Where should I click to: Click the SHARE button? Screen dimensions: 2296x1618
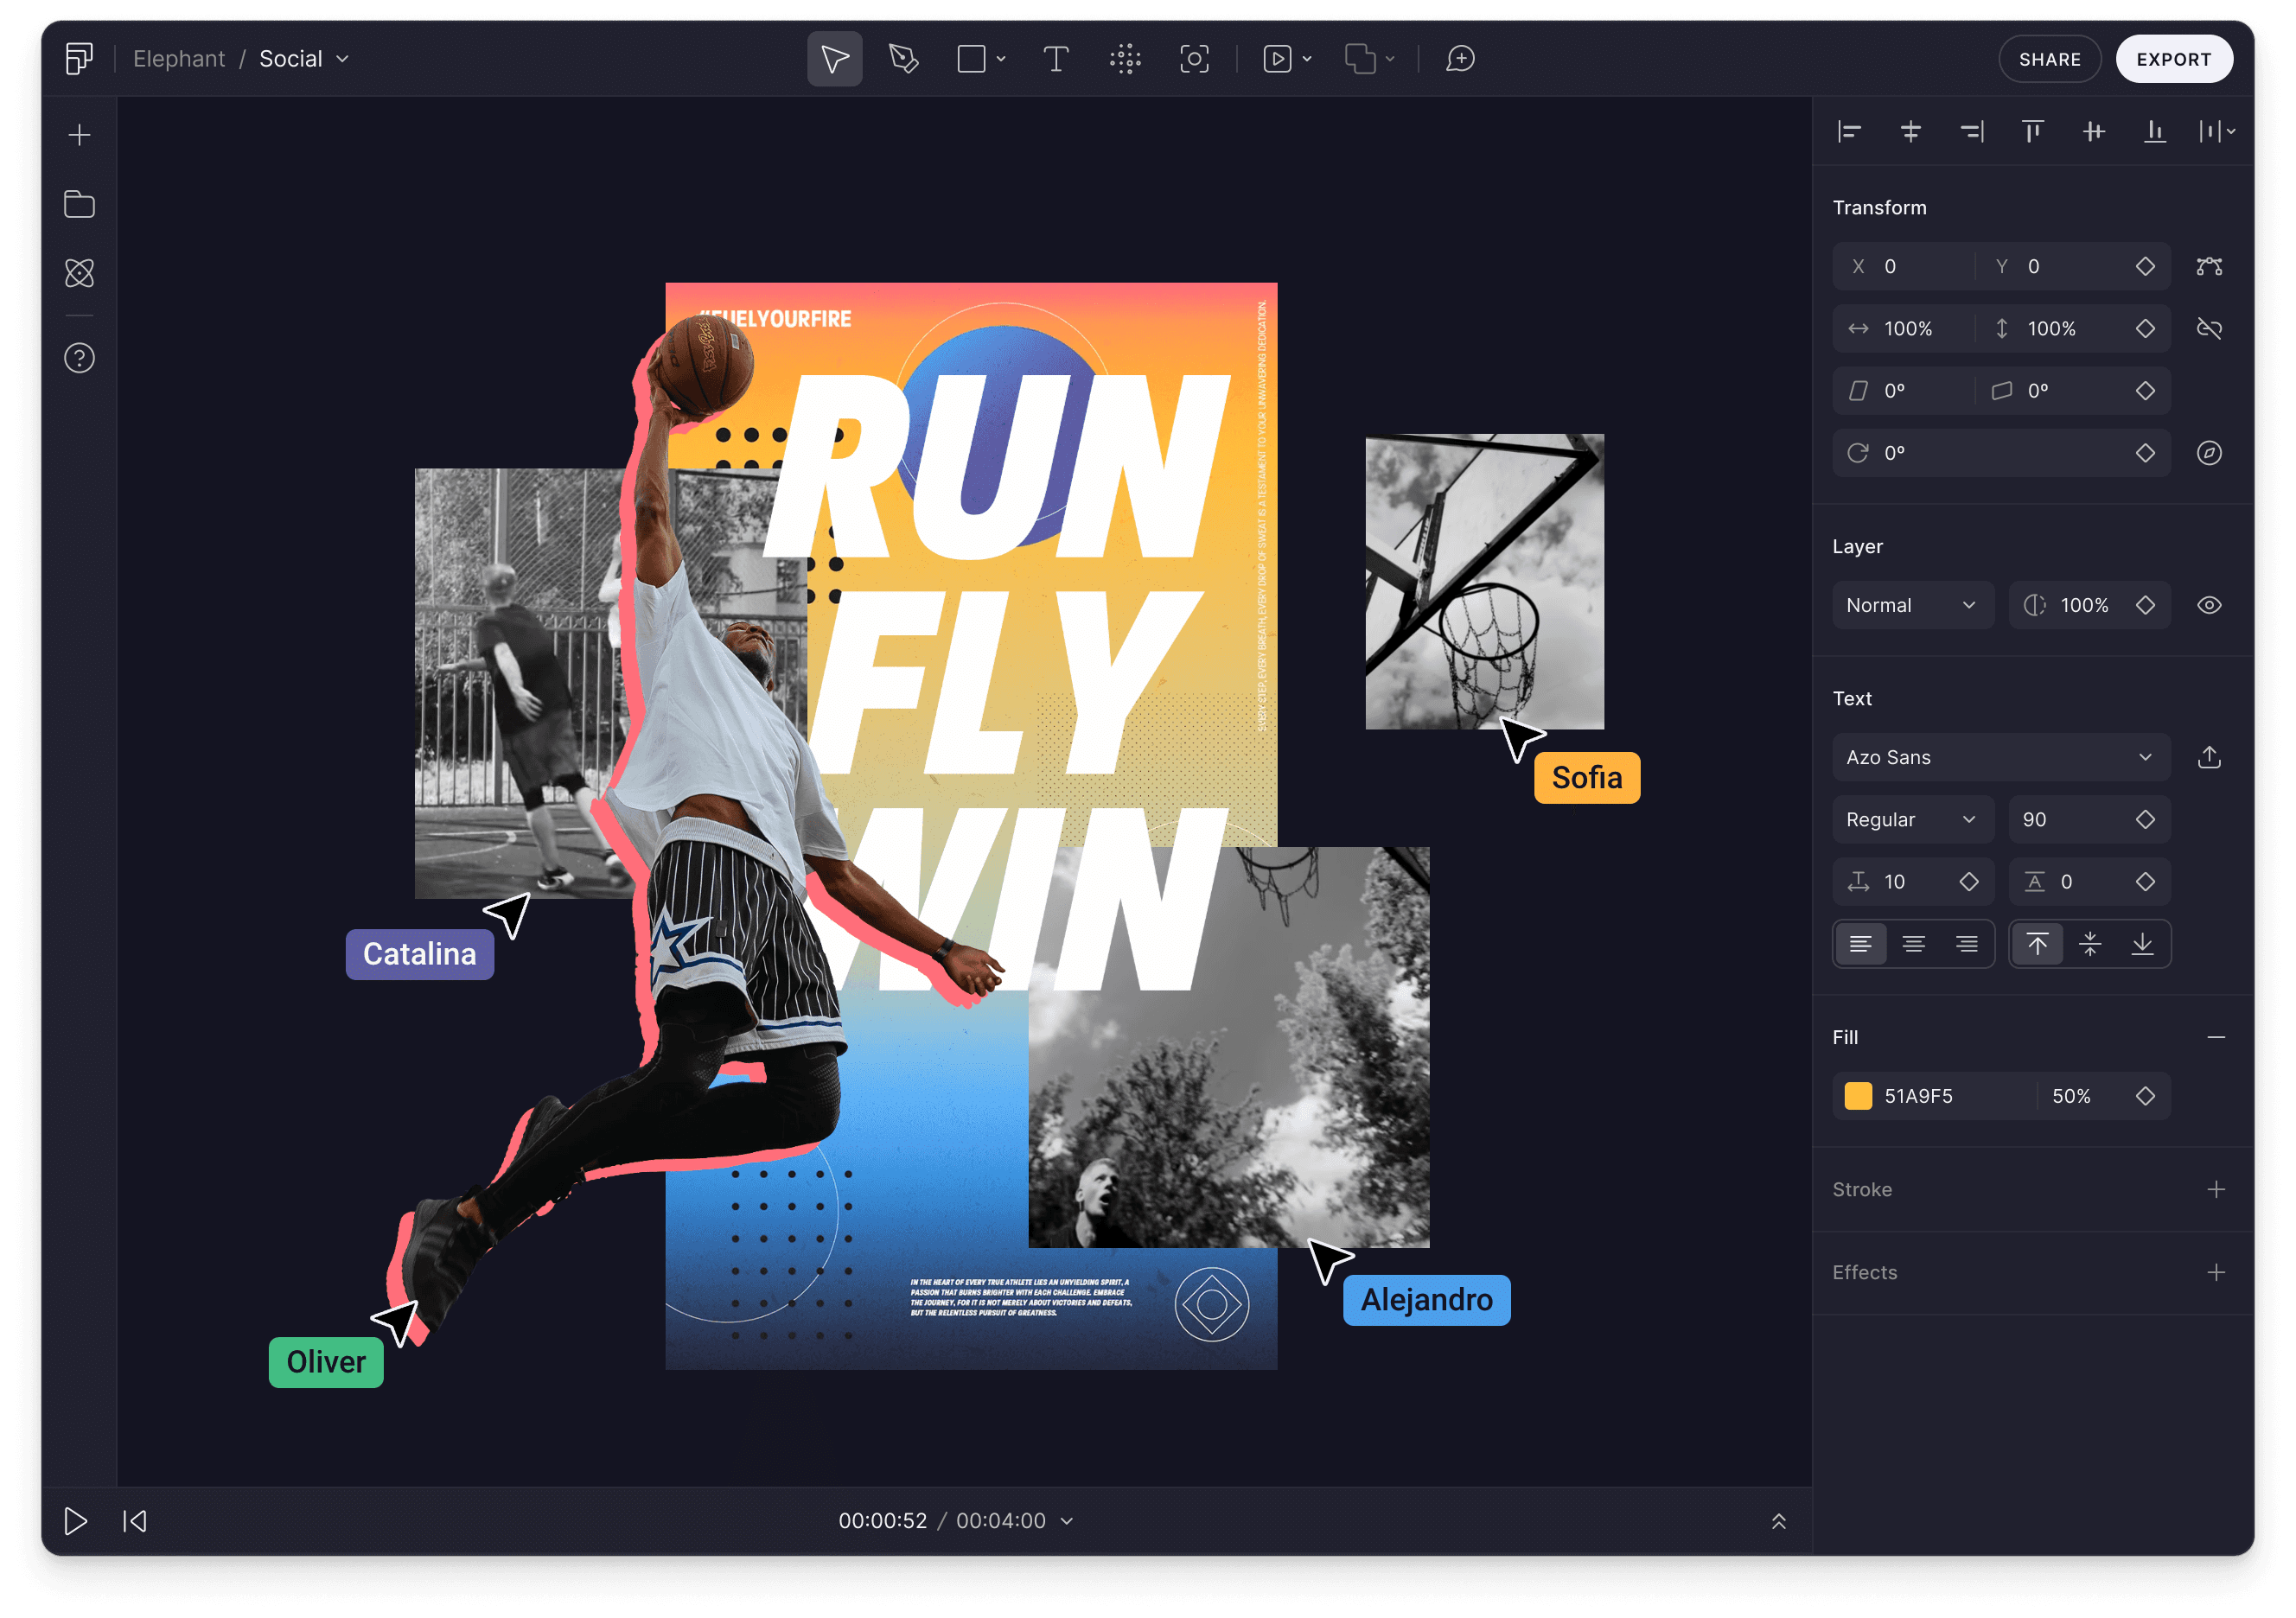pos(2049,58)
